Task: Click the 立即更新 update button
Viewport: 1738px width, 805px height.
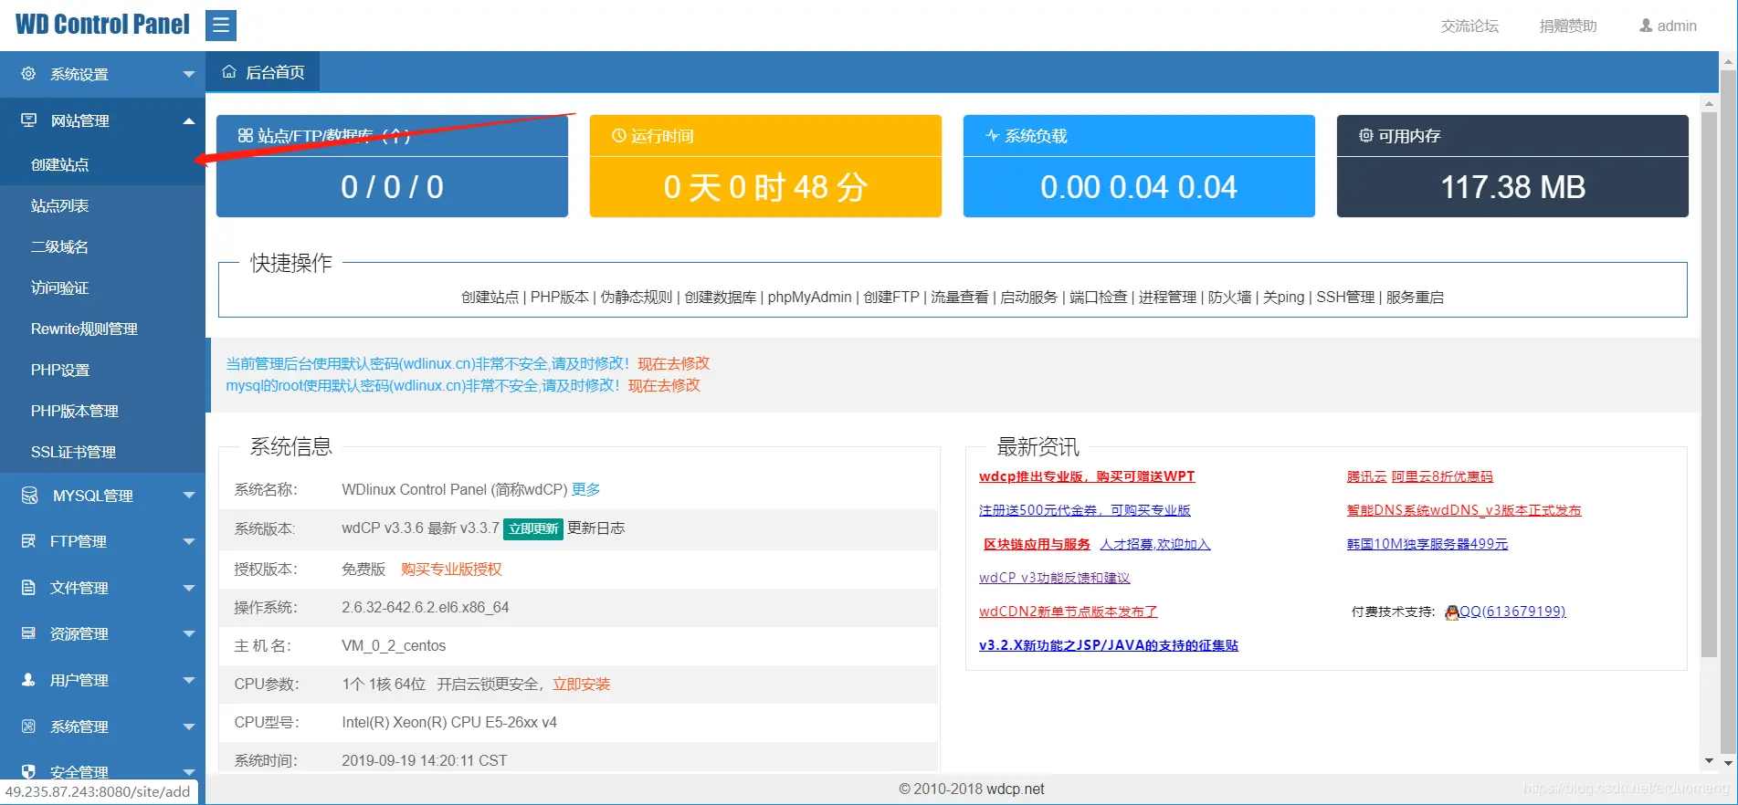Action: pos(533,528)
